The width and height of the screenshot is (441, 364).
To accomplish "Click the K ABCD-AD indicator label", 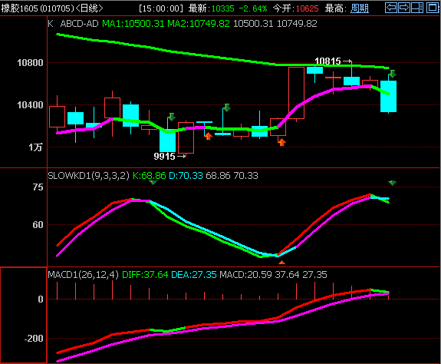I will [x=73, y=24].
